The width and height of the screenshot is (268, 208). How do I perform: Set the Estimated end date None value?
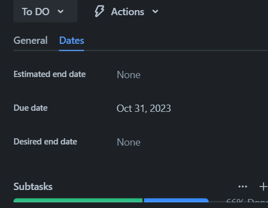[128, 75]
